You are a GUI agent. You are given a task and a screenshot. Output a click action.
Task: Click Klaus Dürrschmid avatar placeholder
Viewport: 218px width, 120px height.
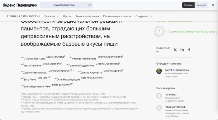point(159,108)
